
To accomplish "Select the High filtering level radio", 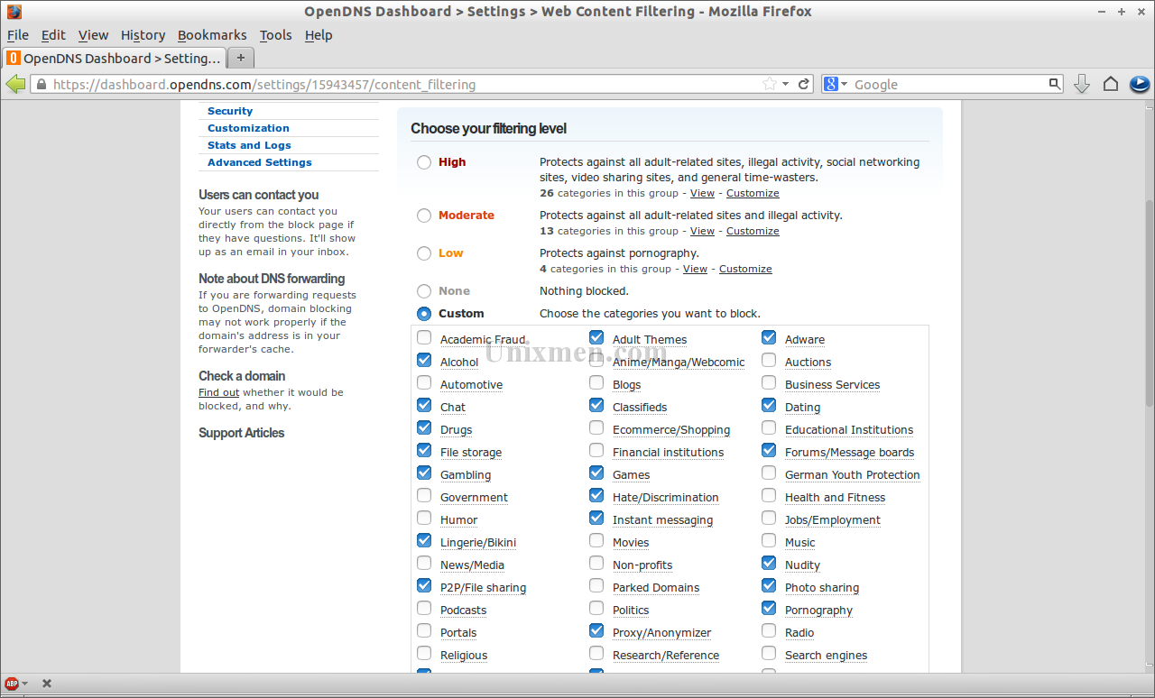I will 424,162.
